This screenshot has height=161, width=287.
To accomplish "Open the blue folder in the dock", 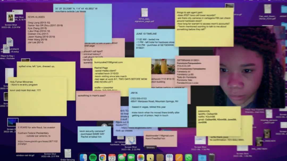I will point(202,157).
